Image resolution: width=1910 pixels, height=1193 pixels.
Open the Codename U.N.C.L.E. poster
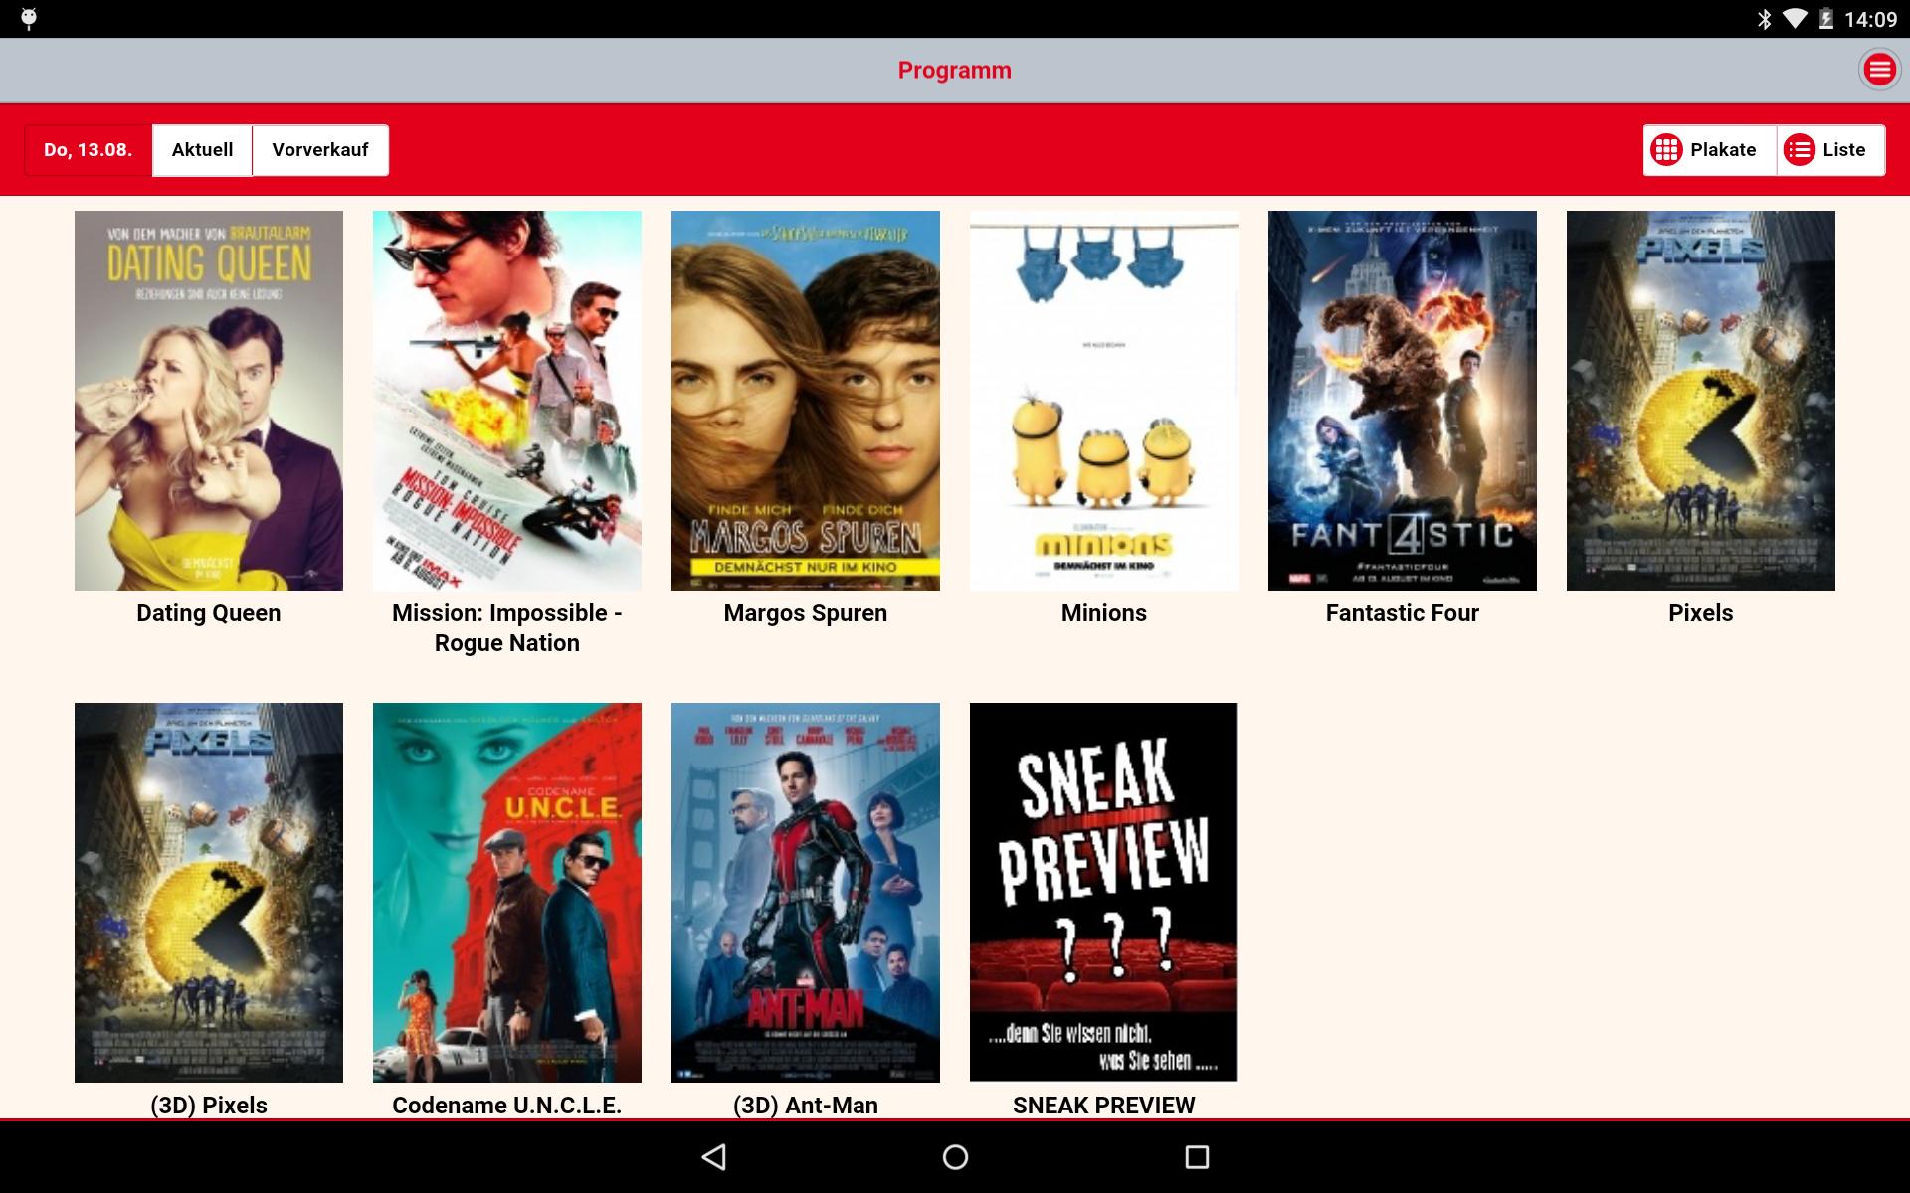(507, 893)
